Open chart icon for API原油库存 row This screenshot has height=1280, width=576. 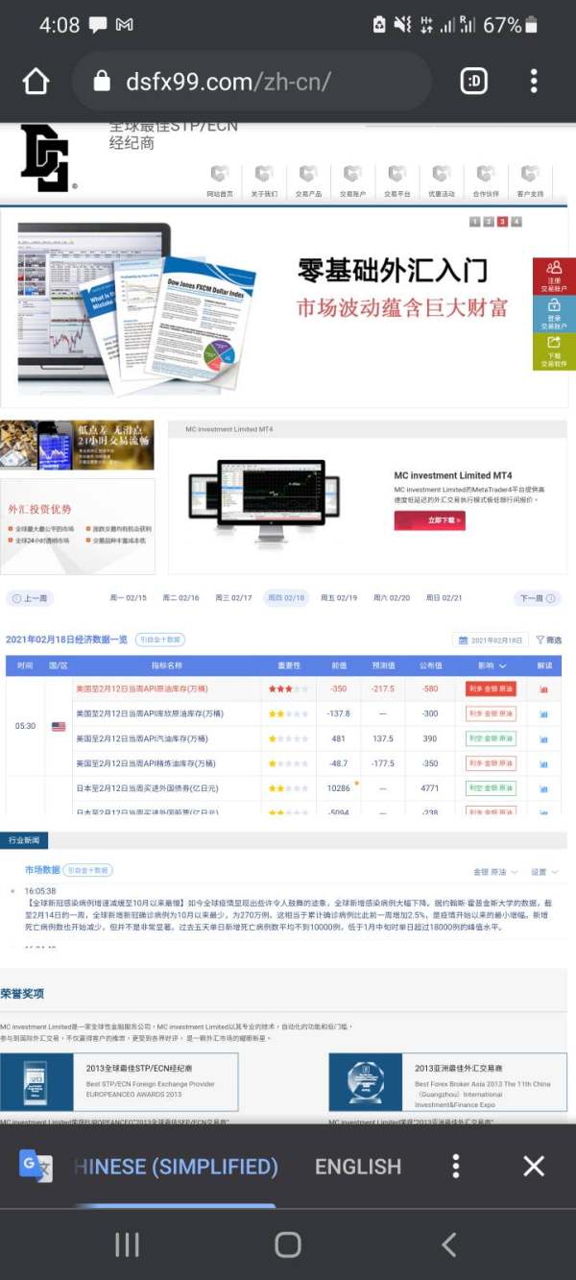click(x=544, y=689)
